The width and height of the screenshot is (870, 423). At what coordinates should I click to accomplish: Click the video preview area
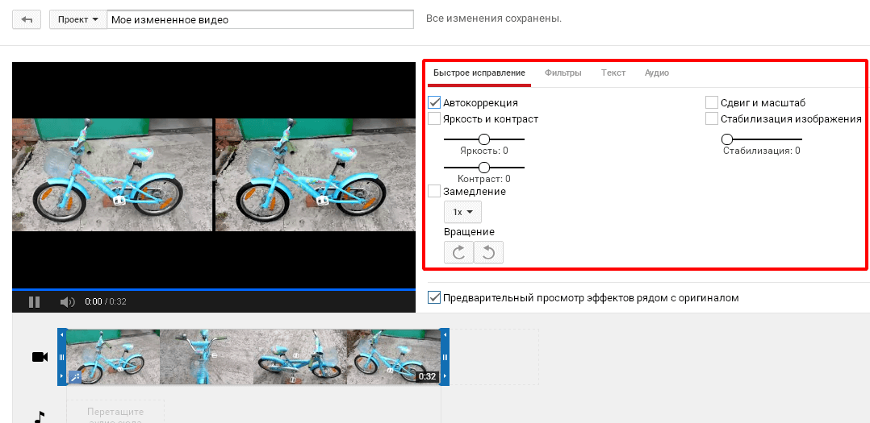tap(214, 175)
